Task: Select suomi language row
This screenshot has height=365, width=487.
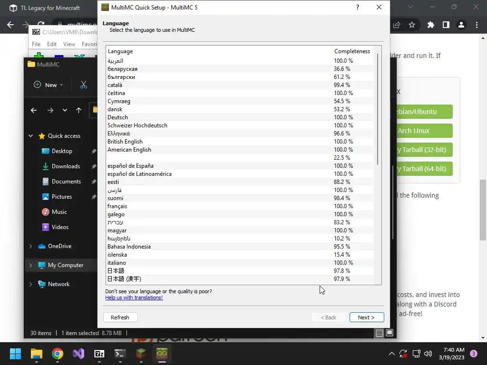Action: click(240, 198)
